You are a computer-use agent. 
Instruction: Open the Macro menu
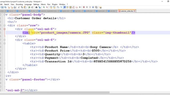click(43, 4)
